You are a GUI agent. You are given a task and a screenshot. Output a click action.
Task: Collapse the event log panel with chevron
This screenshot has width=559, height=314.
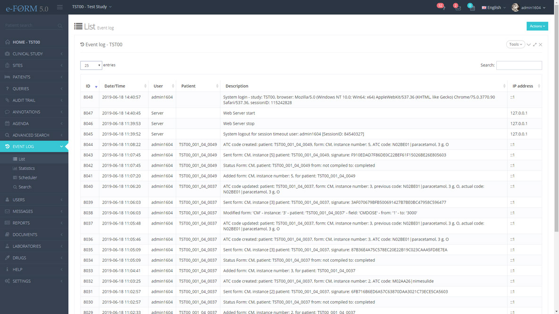pyautogui.click(x=529, y=45)
